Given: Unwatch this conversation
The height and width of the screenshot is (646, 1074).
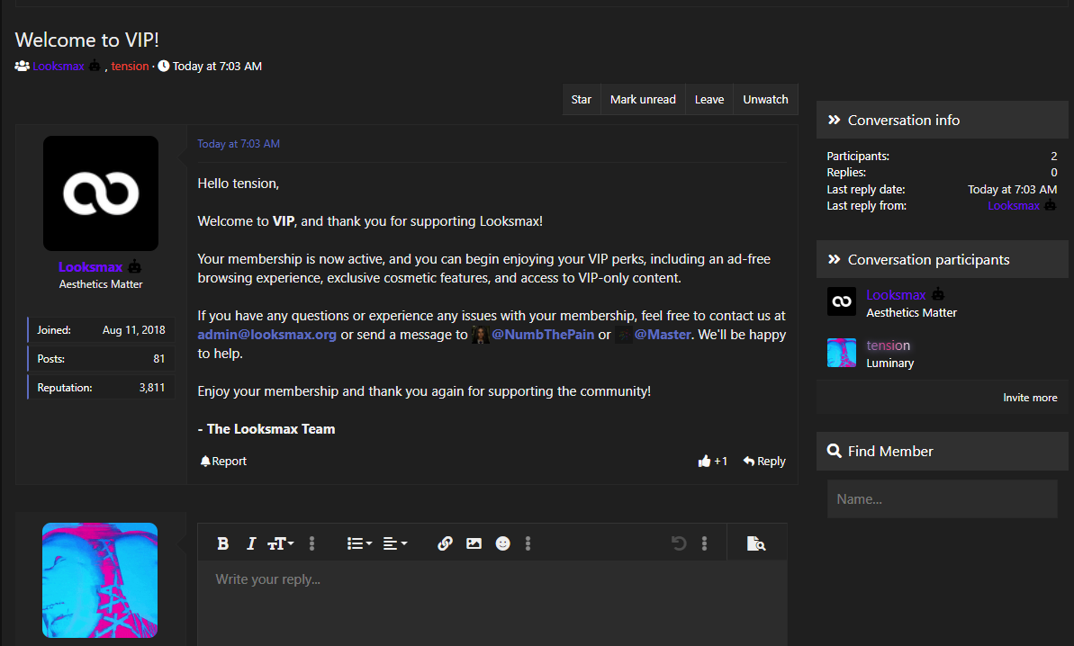Looking at the screenshot, I should (x=766, y=99).
